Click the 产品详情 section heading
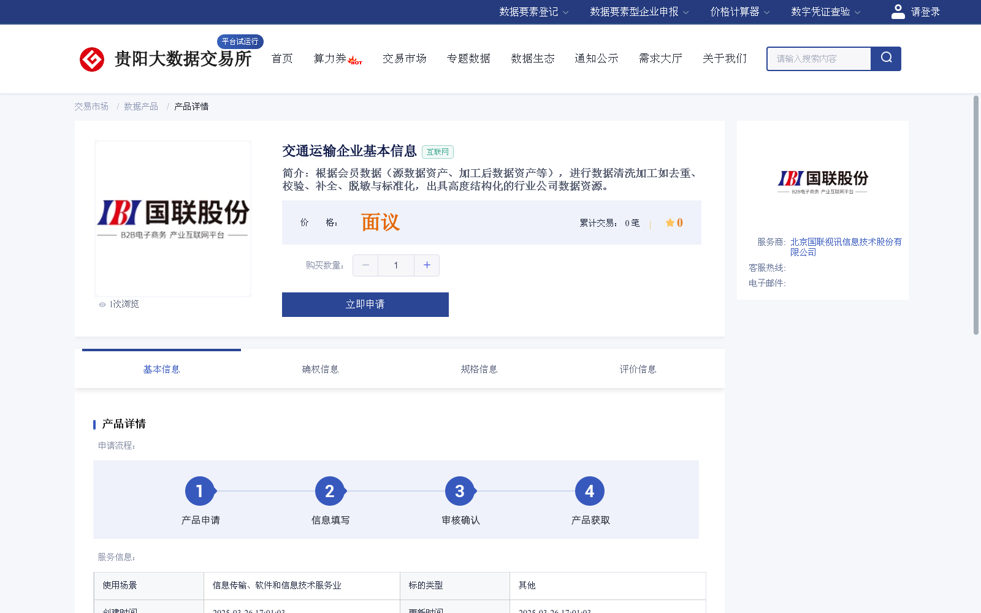981x613 pixels. pyautogui.click(x=124, y=424)
